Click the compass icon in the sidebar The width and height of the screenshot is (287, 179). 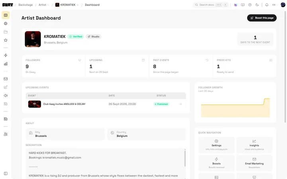pos(6,23)
